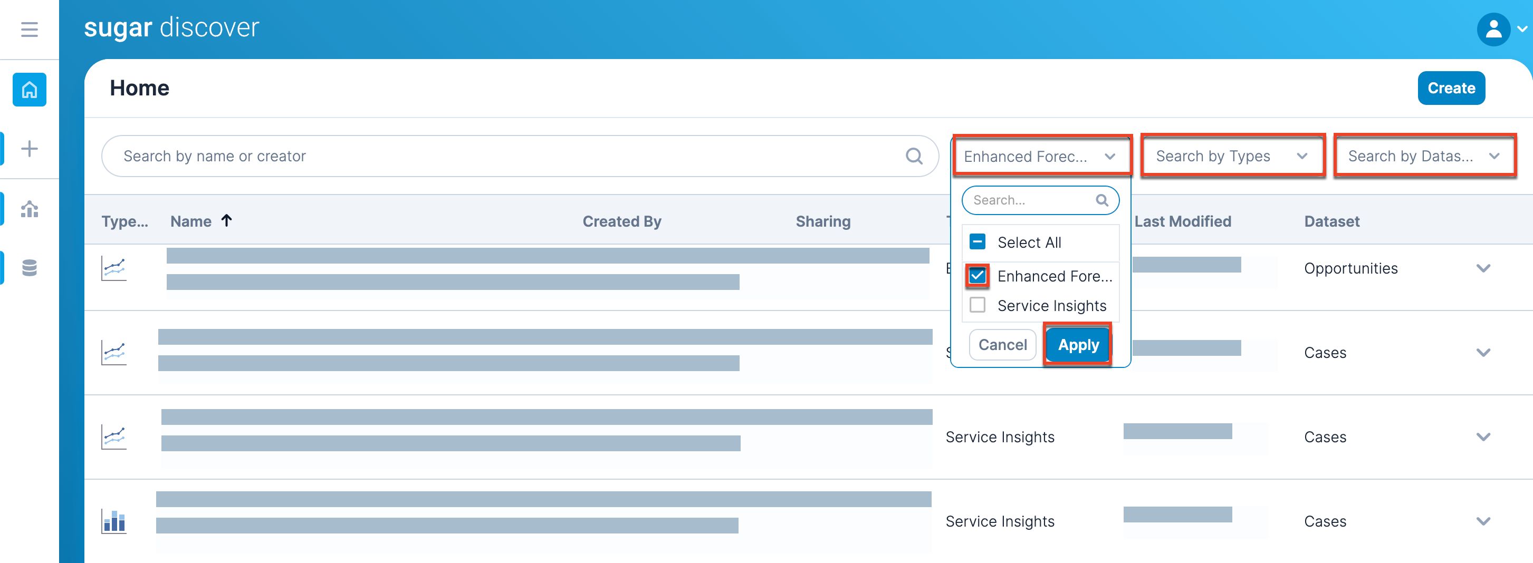Click the Create button

tap(1451, 89)
